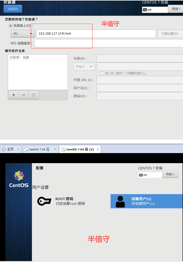Screen dimensions: 183x262
Task: Click the 用户设置 heading text
Action: click(41, 187)
